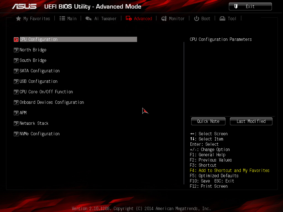283x212 pixels.
Task: Go to the Ai Tweaker tab
Action: (105, 18)
